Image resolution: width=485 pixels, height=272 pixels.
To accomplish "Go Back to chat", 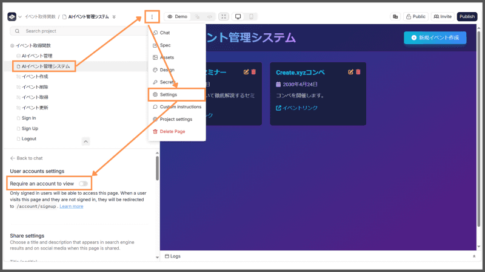I will click(x=26, y=158).
